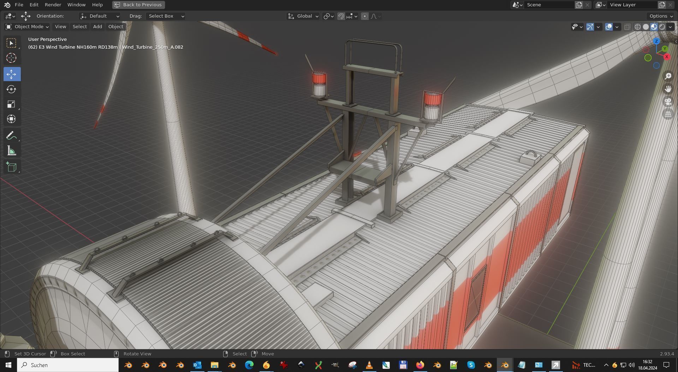Click the Windows Start button

tap(8, 365)
